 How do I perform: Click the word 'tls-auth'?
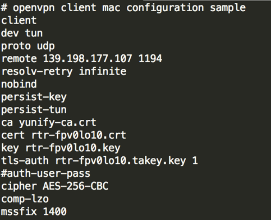(x=25, y=161)
